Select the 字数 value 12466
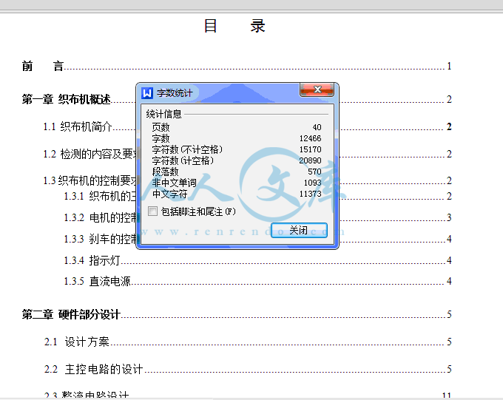503x400 pixels. 310,138
